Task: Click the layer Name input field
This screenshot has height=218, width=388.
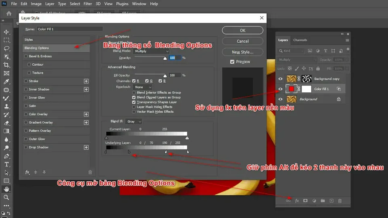Action: pos(69,29)
